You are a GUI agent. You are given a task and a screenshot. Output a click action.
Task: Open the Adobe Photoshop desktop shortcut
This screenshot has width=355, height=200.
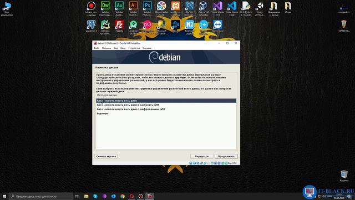tap(148, 9)
